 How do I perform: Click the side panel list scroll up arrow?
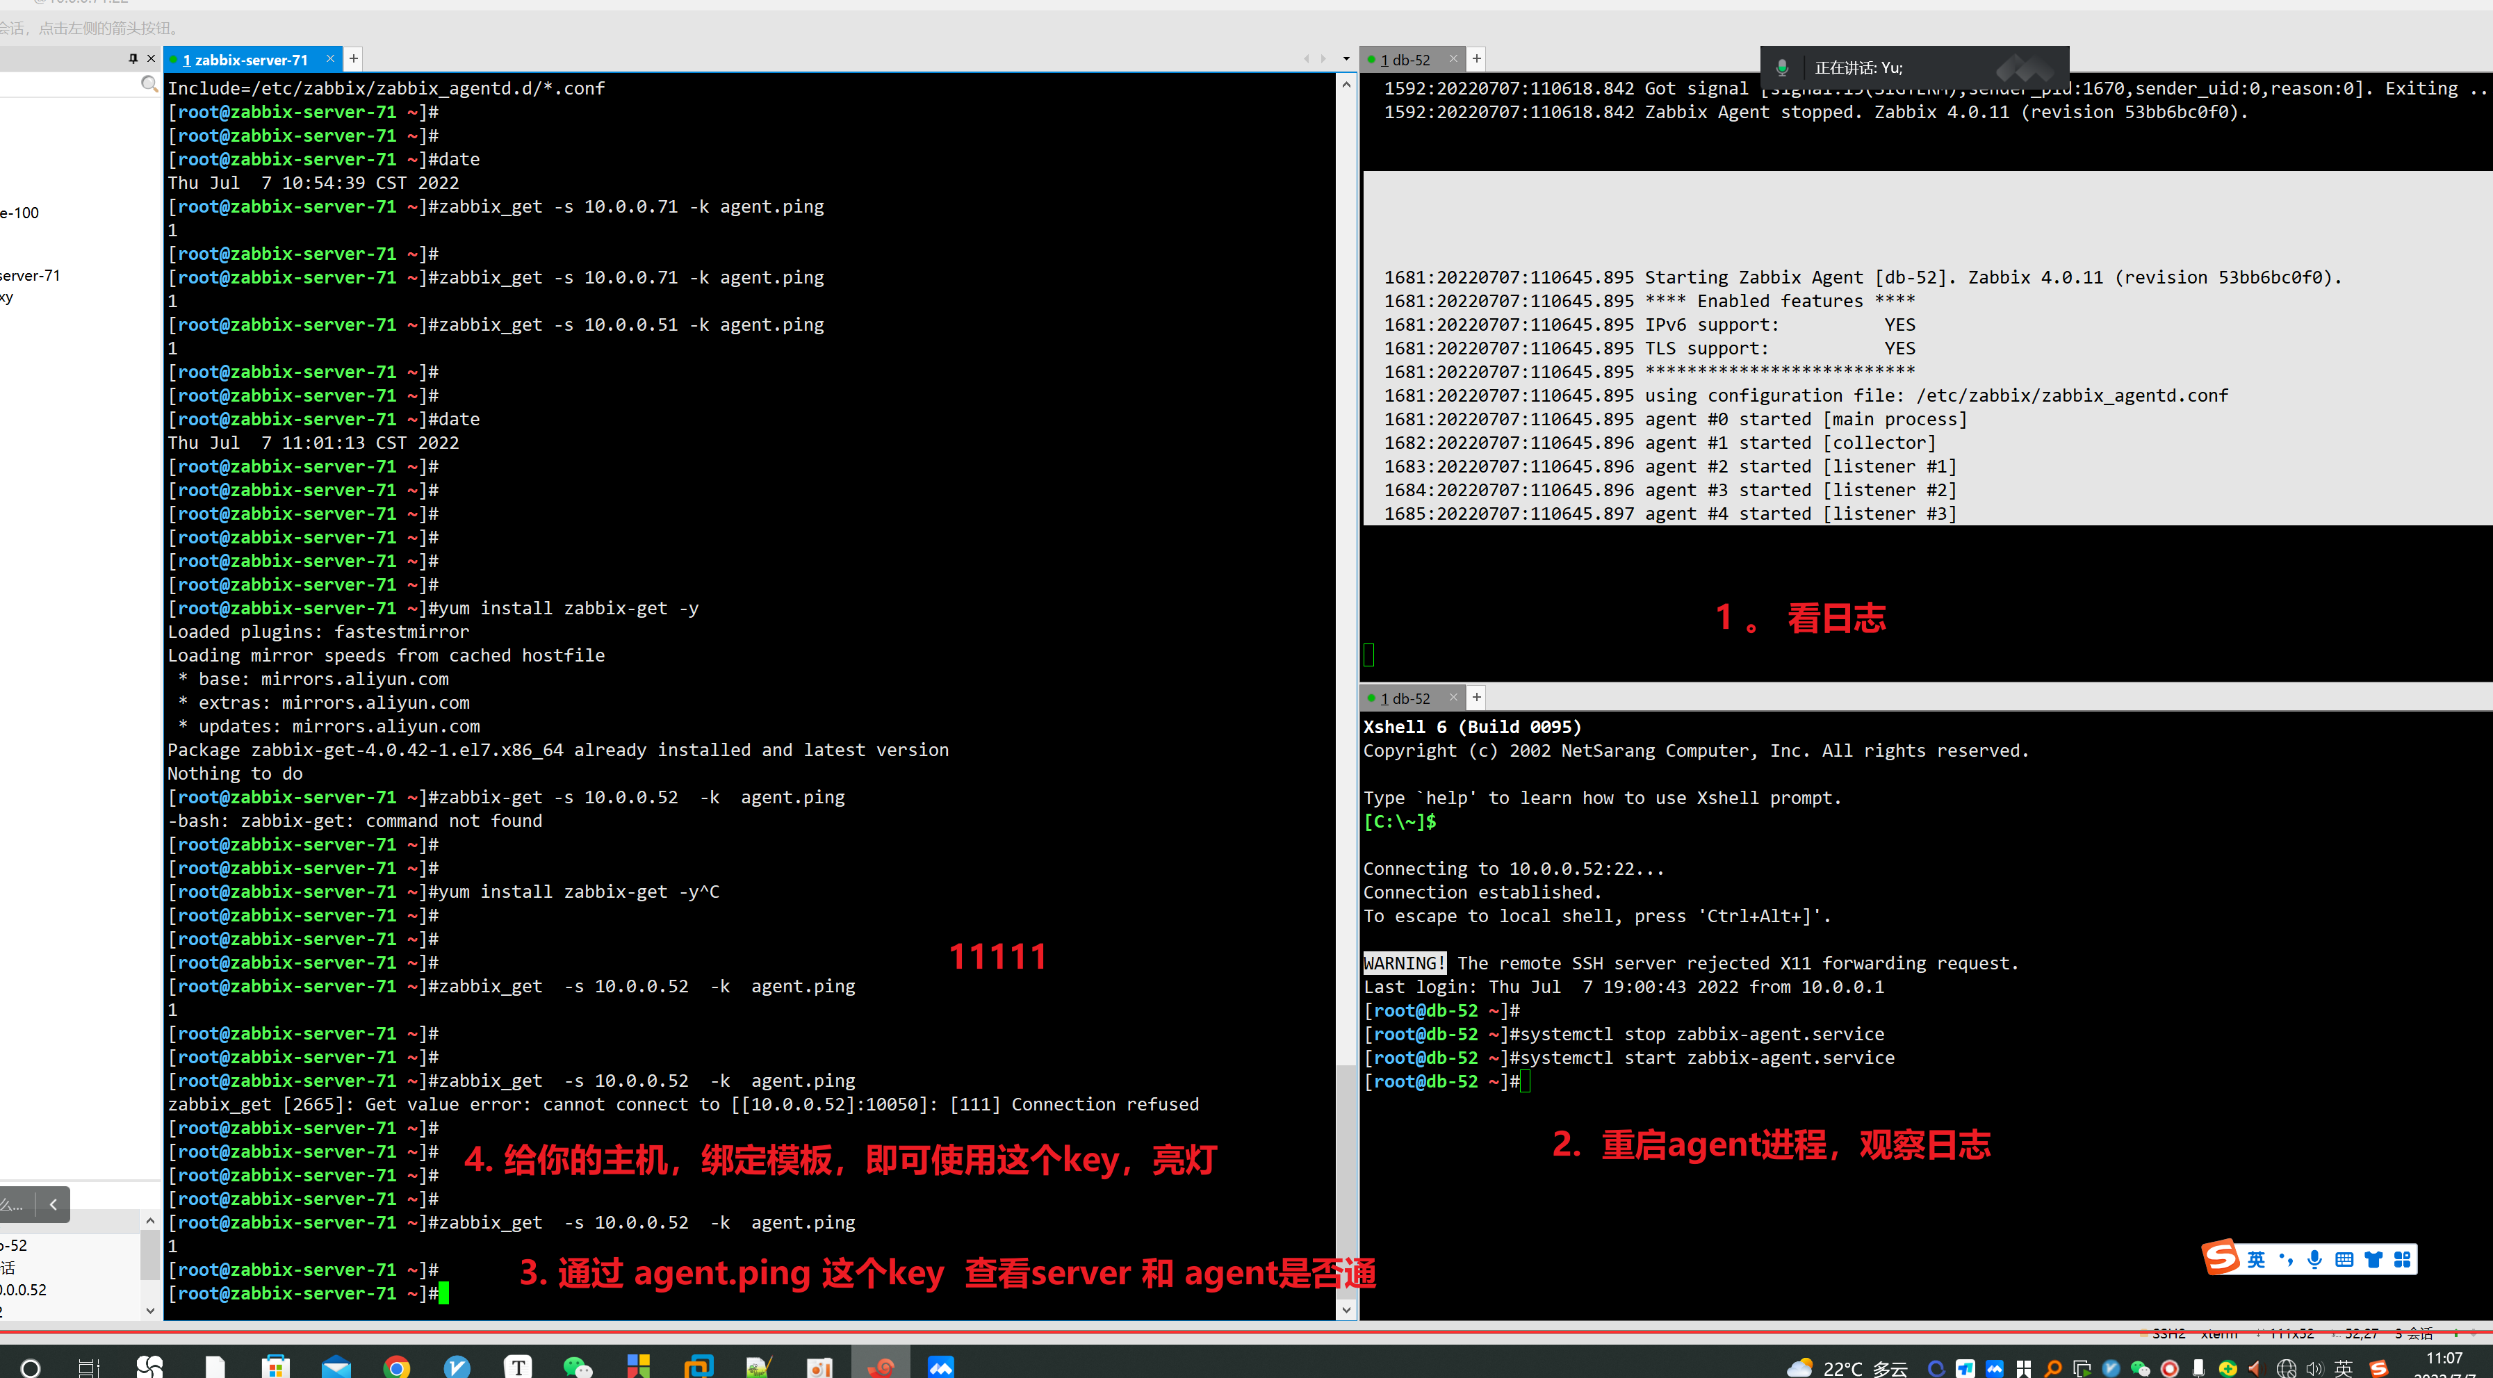150,1221
